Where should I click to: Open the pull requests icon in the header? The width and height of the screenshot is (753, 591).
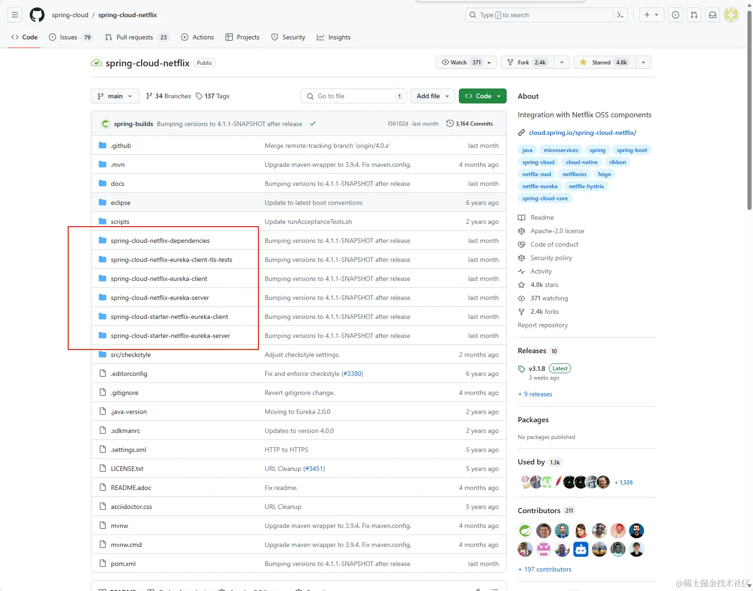[x=694, y=15]
